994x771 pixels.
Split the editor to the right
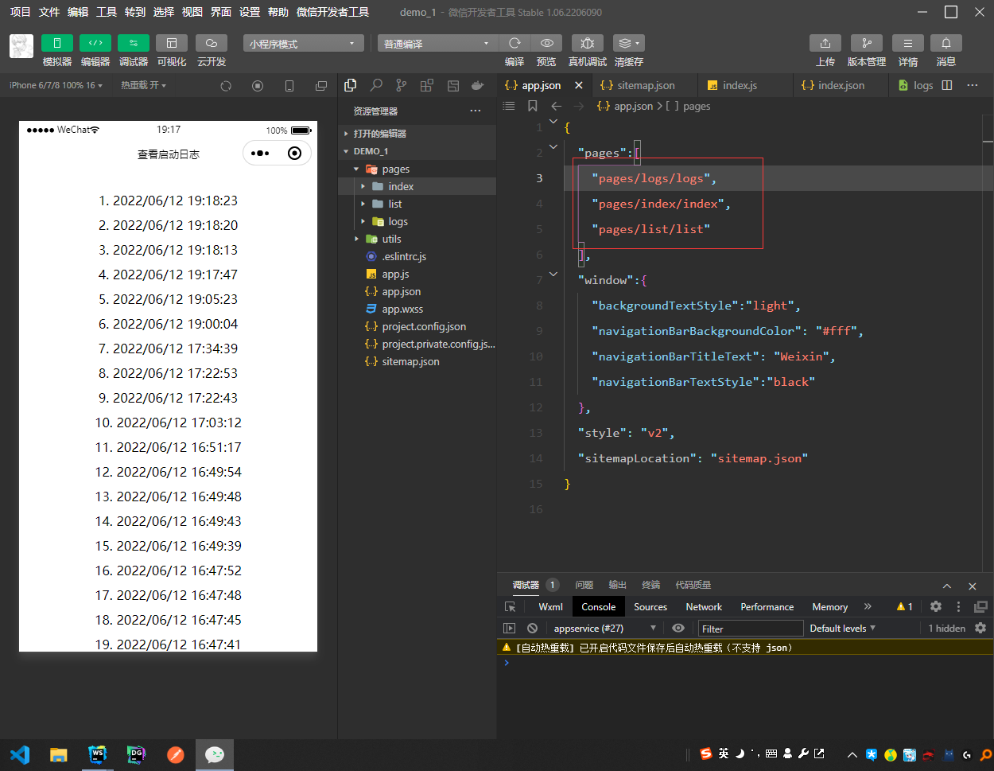[947, 85]
